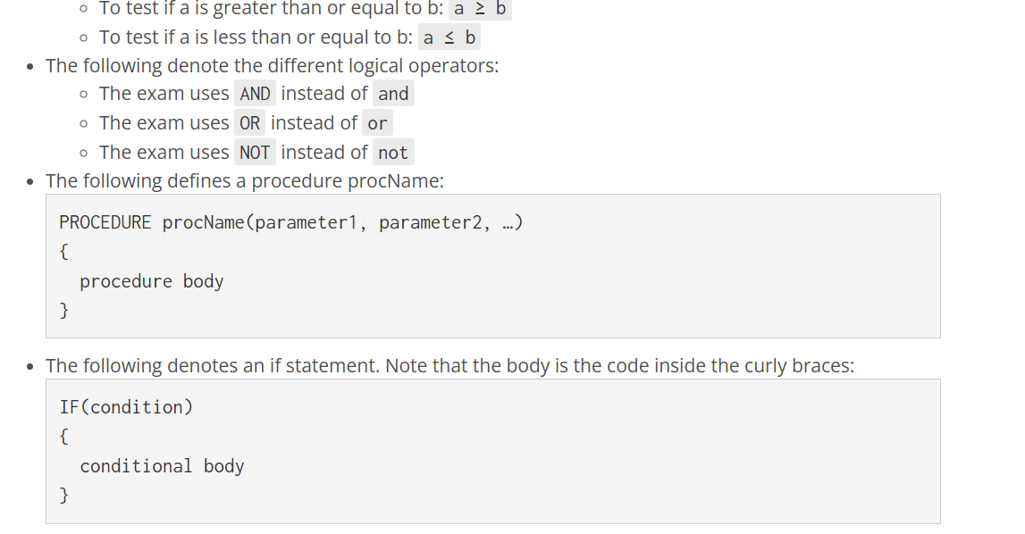The image size is (1025, 534).
Task: Click the inline code 'AND'
Action: pos(255,94)
